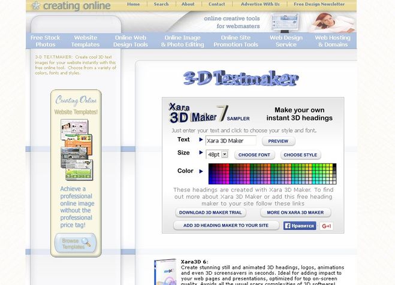
Task: Click the arrow marker next to Size
Action: pos(201,153)
